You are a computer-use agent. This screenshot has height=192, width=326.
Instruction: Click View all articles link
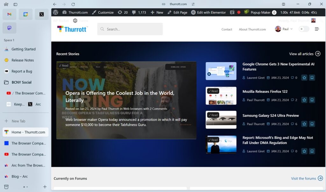pyautogui.click(x=305, y=54)
